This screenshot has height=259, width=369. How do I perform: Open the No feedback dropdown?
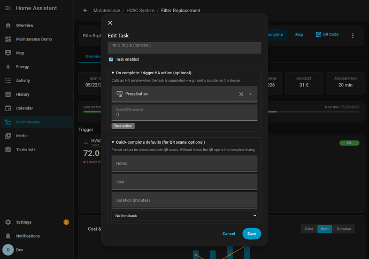tap(184, 216)
